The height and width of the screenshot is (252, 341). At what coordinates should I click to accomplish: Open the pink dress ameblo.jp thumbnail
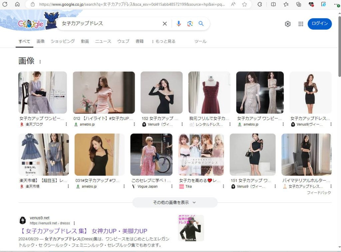(x=104, y=93)
